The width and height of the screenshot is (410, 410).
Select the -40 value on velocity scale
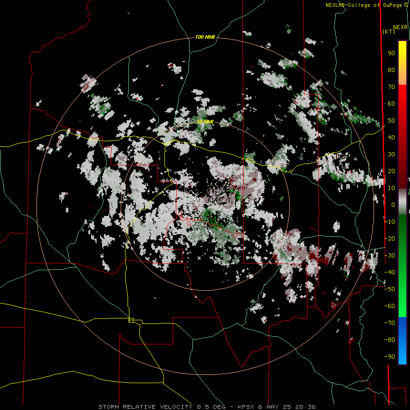[x=389, y=272]
